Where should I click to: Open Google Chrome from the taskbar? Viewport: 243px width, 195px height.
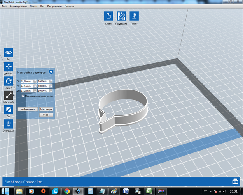tap(67, 191)
